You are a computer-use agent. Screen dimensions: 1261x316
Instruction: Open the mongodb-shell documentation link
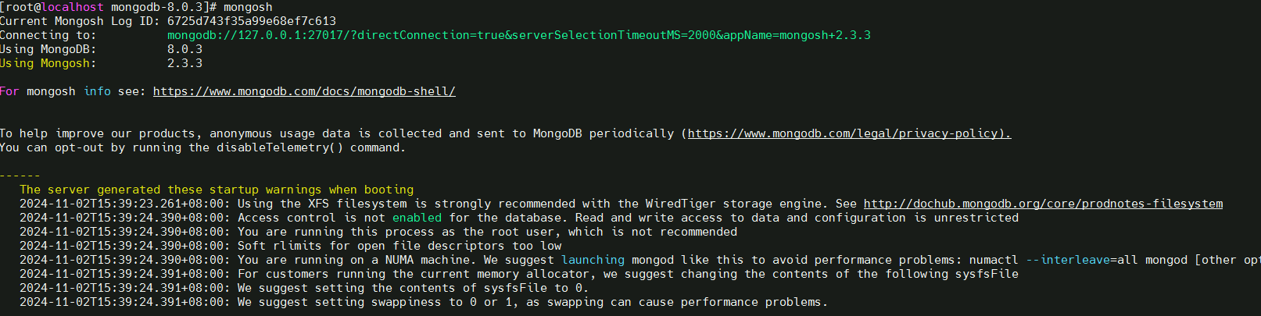click(304, 91)
